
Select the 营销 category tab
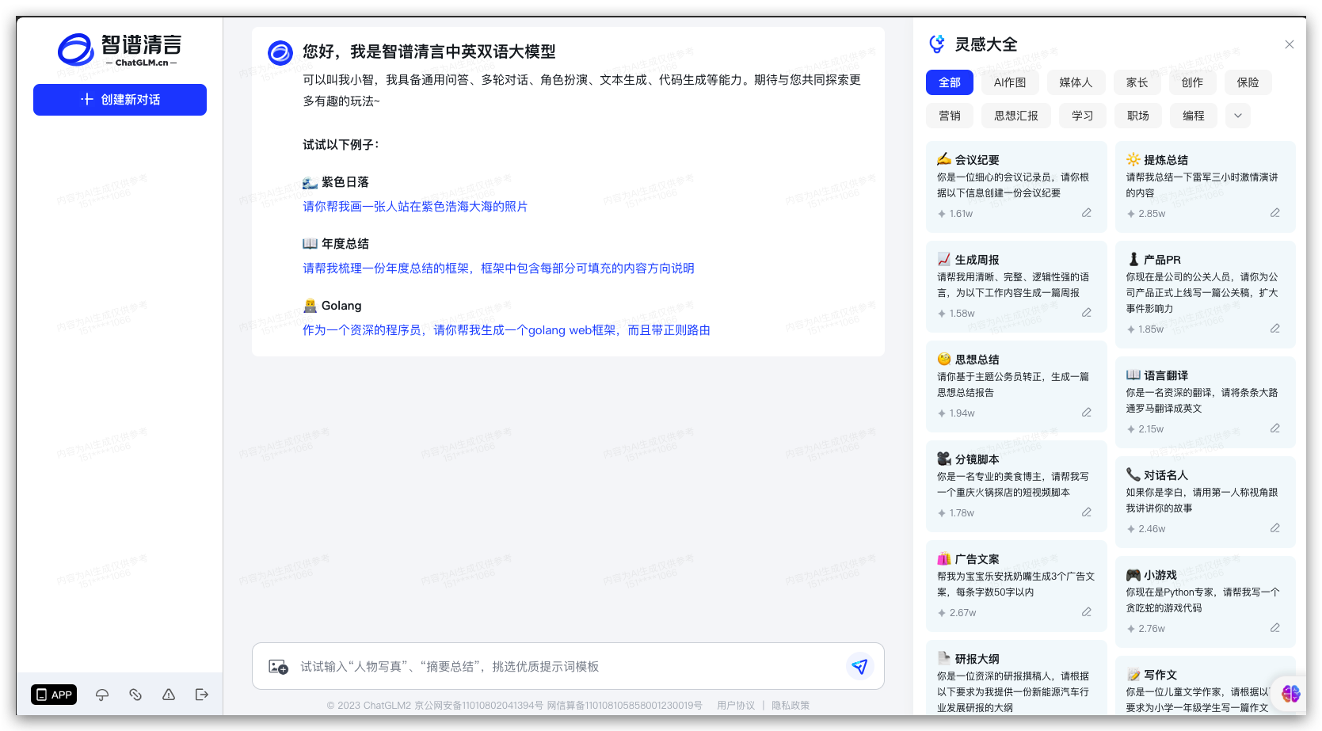coord(950,116)
